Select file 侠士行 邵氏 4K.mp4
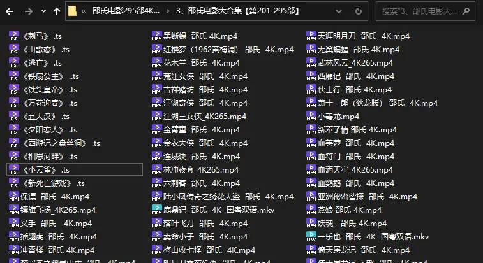The image size is (483, 263). (355, 90)
